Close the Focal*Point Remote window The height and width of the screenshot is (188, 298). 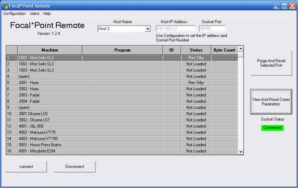292,6
